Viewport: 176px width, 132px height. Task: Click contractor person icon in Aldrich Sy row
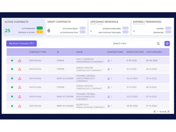click(x=109, y=106)
